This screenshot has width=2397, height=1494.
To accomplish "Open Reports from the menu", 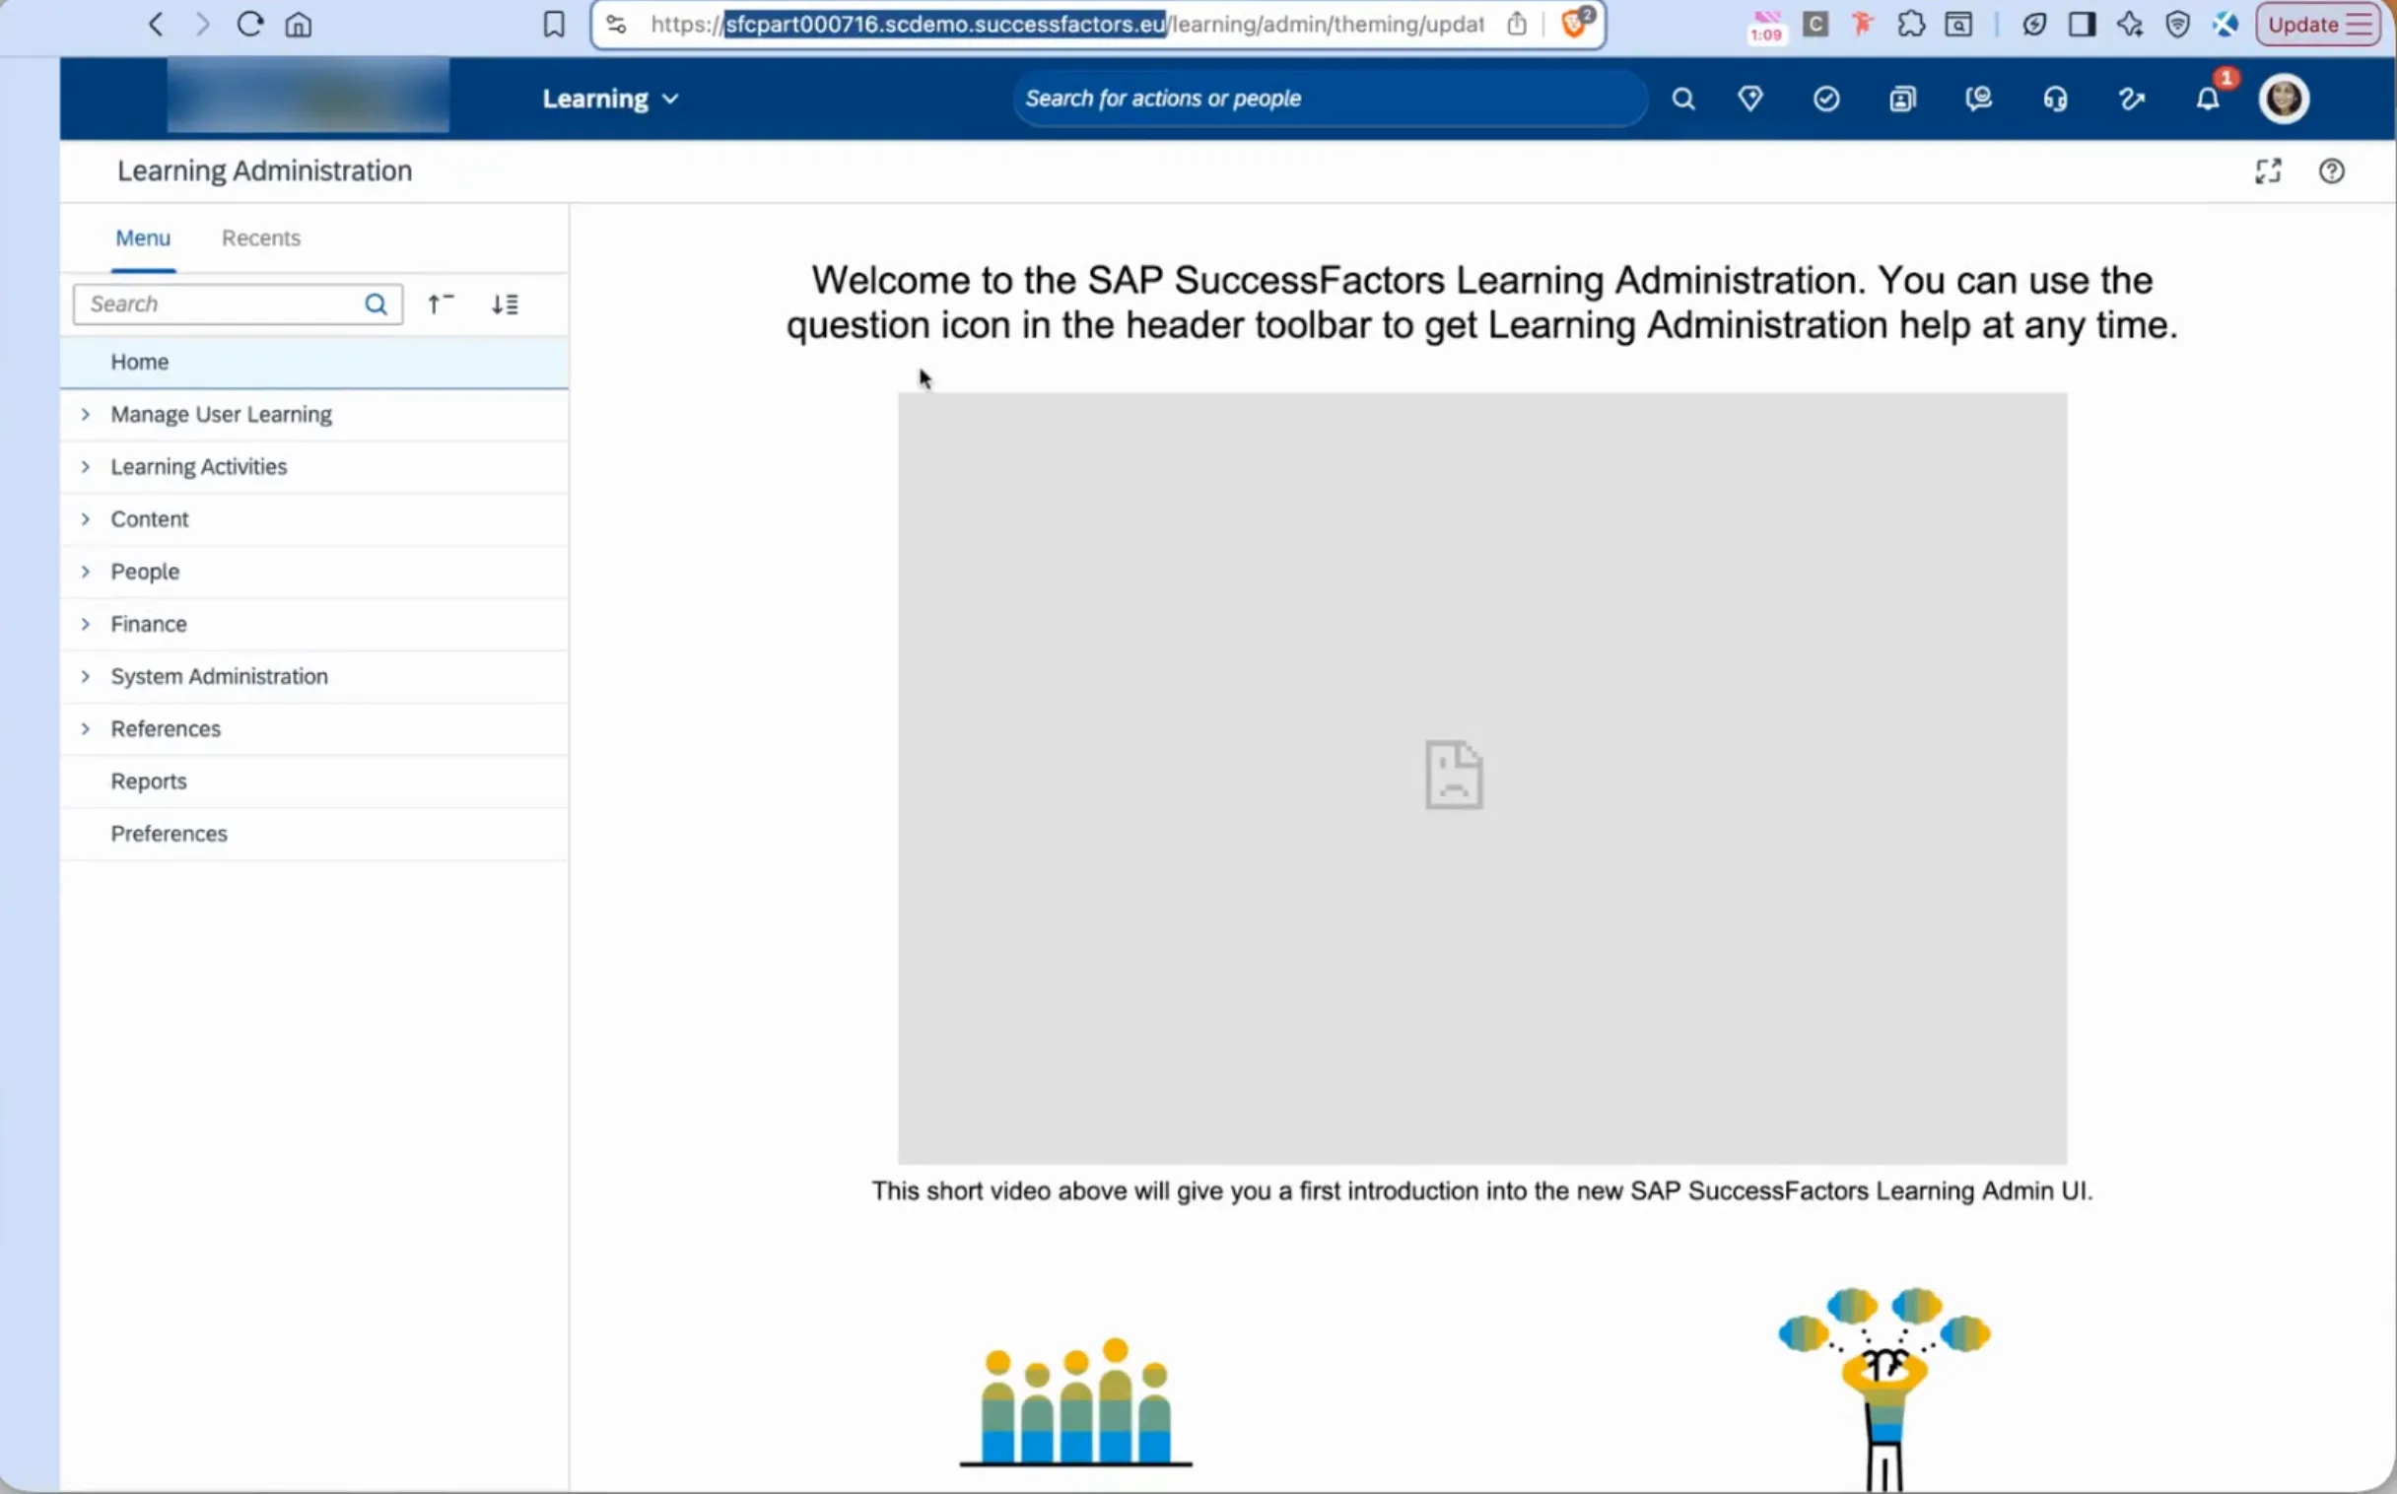I will click(314, 781).
